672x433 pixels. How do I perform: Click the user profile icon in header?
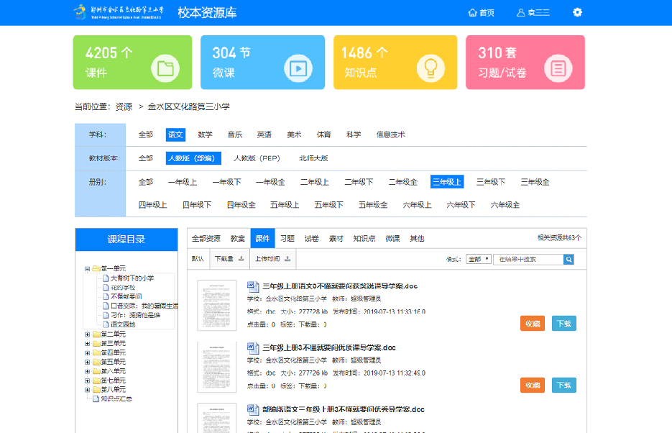click(521, 12)
